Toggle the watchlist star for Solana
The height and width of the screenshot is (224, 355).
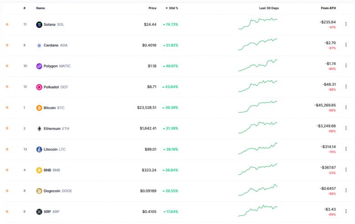7,25
